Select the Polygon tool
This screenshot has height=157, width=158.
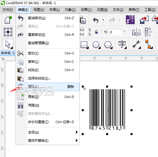coord(108,45)
